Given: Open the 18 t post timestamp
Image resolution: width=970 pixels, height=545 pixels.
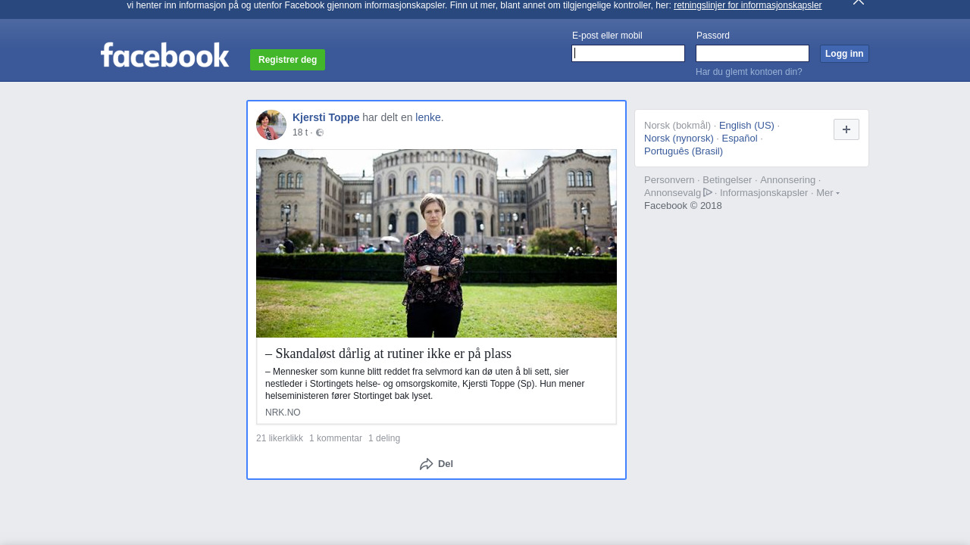Looking at the screenshot, I should coord(300,132).
